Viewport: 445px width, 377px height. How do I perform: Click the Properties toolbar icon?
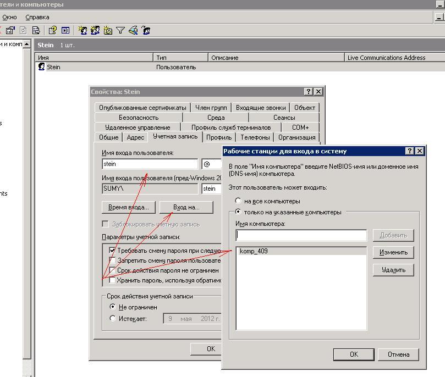[x=10, y=31]
